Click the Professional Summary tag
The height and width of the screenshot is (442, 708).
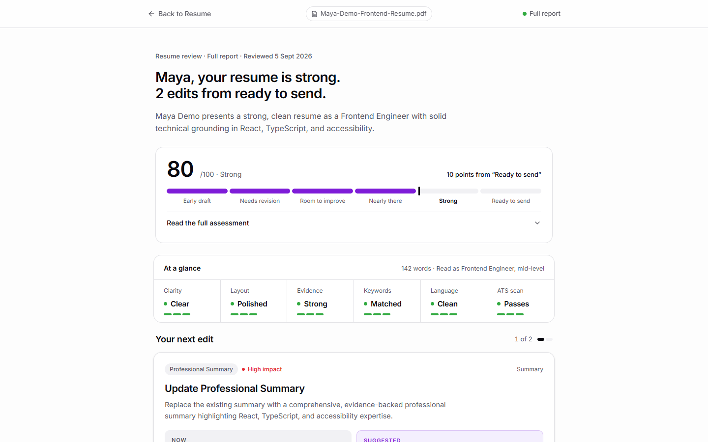(201, 369)
